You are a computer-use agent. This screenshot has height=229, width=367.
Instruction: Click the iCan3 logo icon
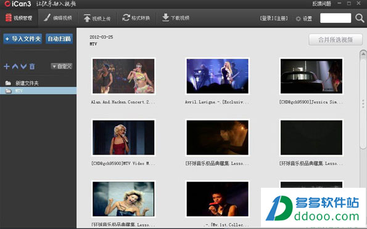coord(7,4)
